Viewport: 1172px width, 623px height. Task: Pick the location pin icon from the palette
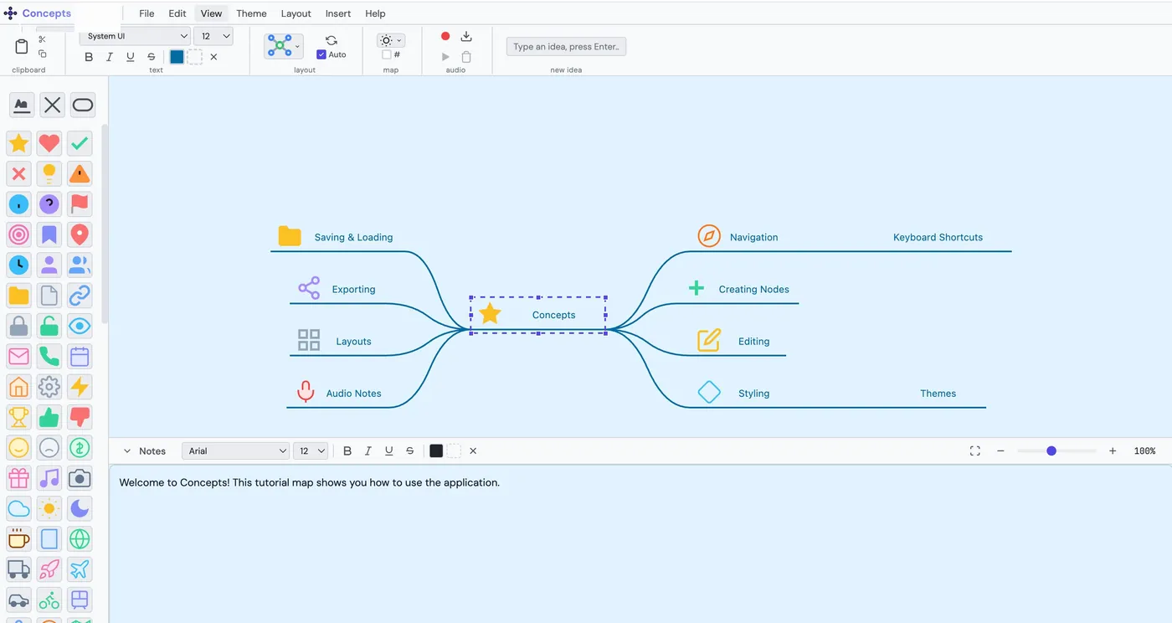[x=80, y=234]
